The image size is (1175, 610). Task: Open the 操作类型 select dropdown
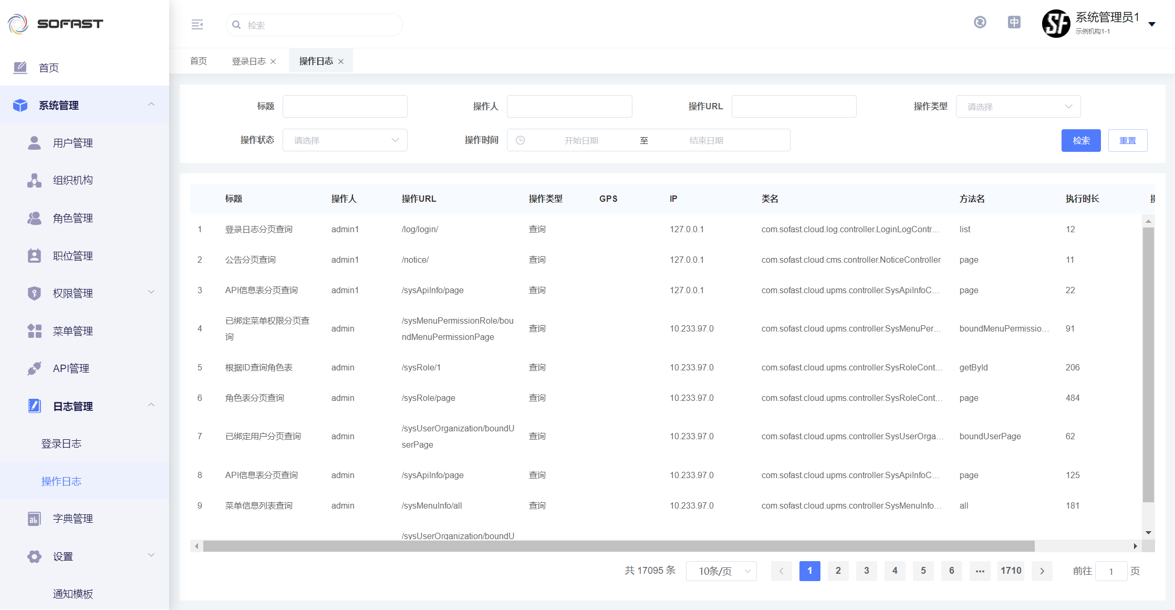pos(1017,107)
